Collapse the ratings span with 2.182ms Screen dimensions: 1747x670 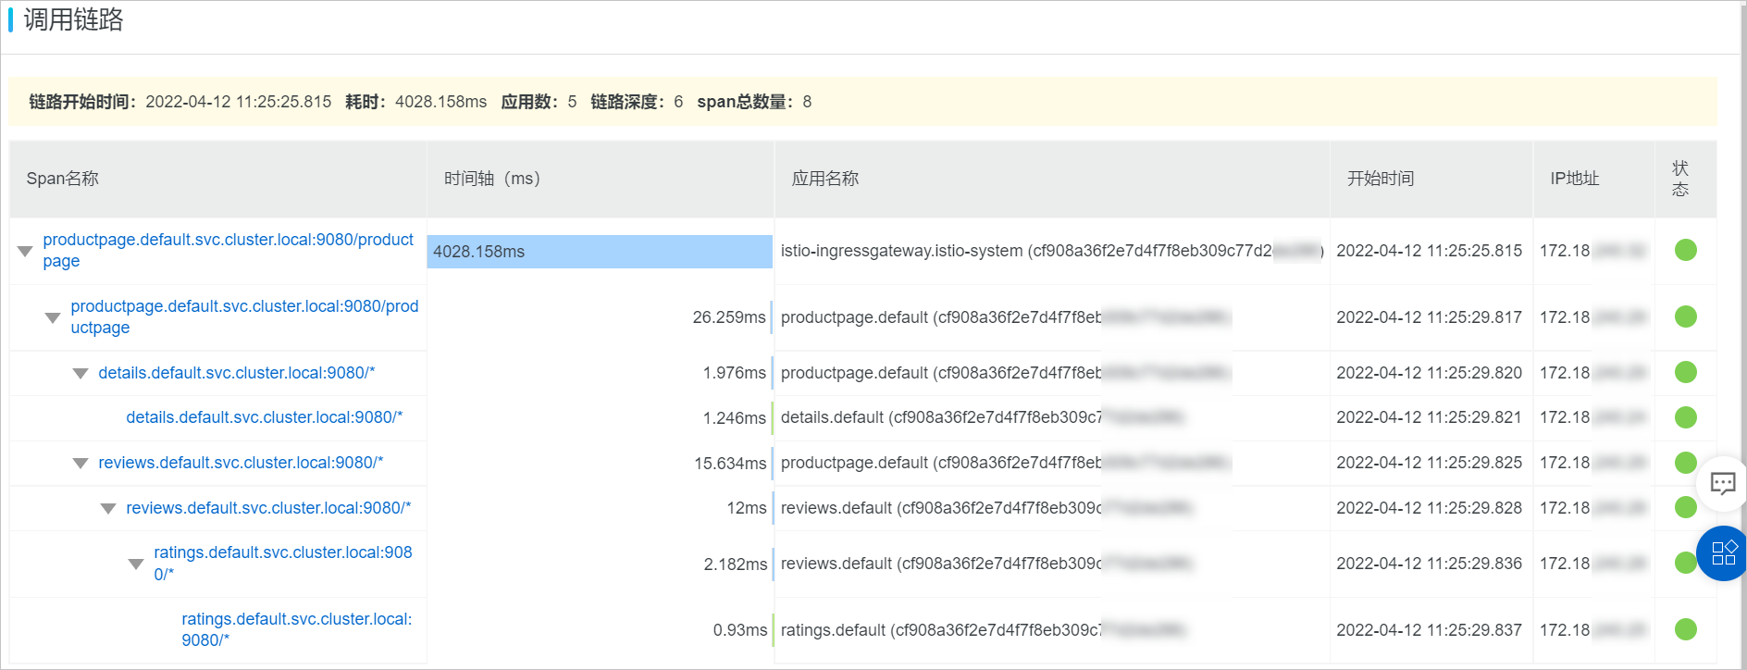[x=136, y=564]
